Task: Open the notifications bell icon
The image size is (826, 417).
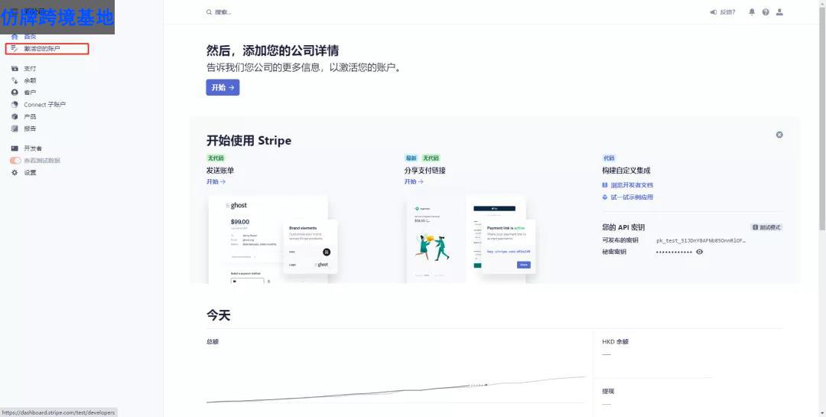Action: pos(752,12)
